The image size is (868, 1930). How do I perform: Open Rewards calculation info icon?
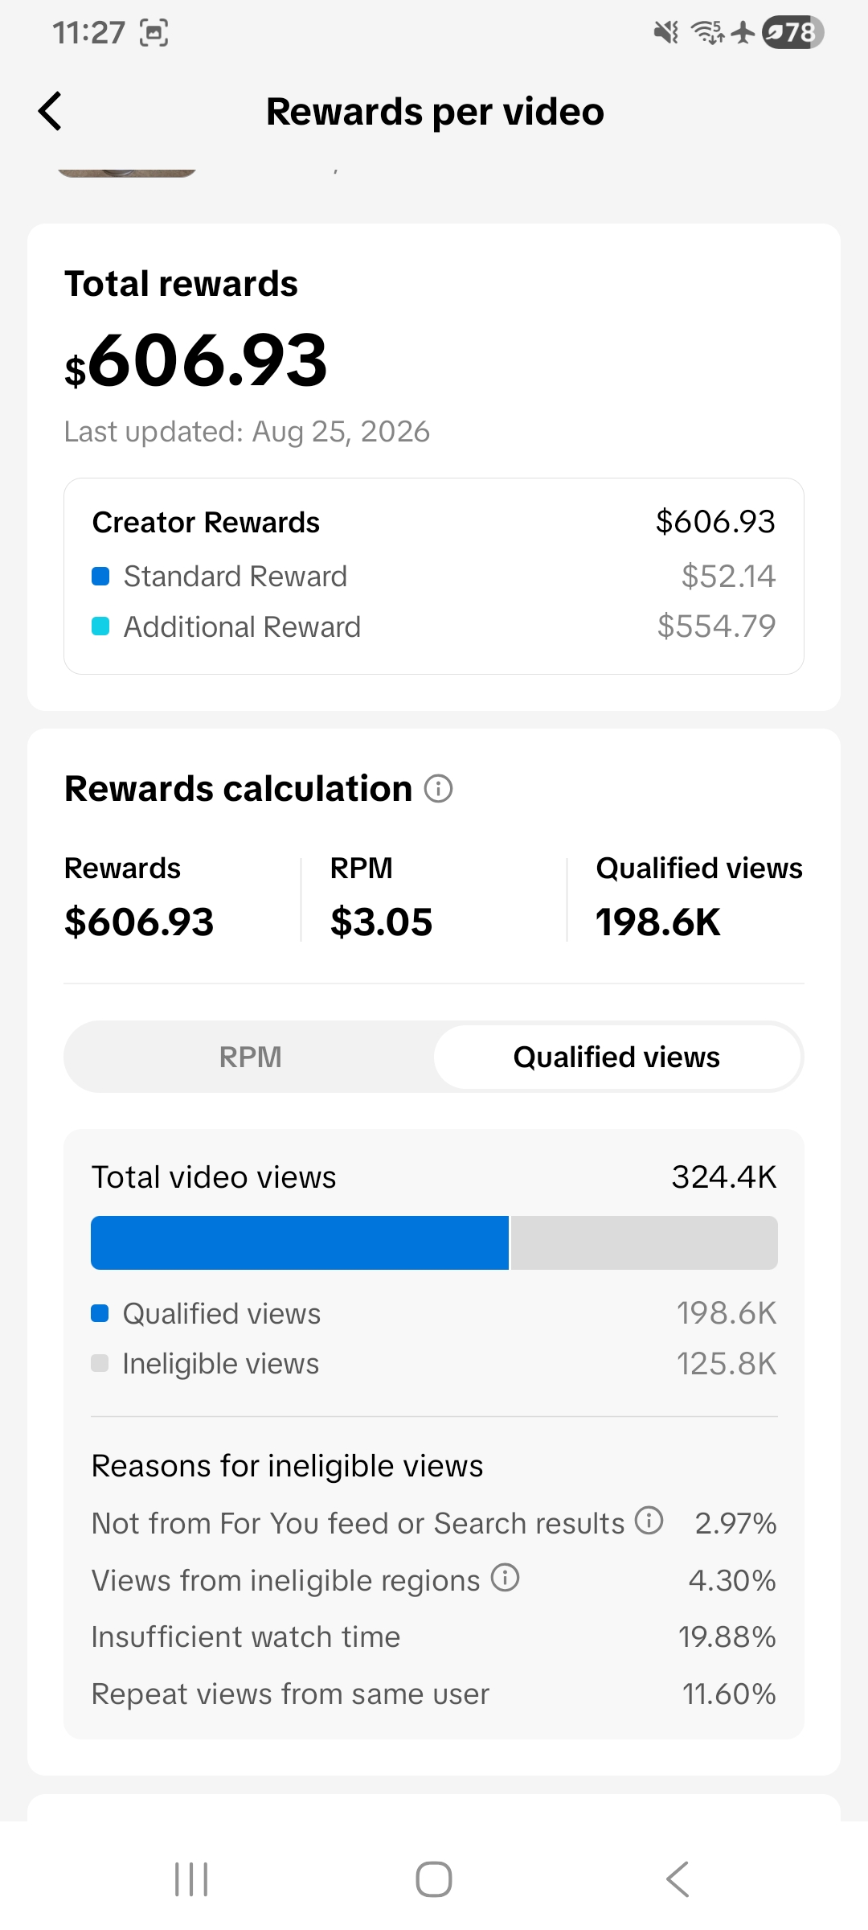click(438, 789)
